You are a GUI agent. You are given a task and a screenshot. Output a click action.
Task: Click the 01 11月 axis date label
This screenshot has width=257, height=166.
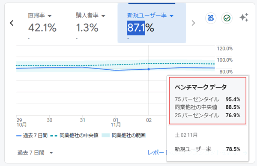tap(116, 122)
